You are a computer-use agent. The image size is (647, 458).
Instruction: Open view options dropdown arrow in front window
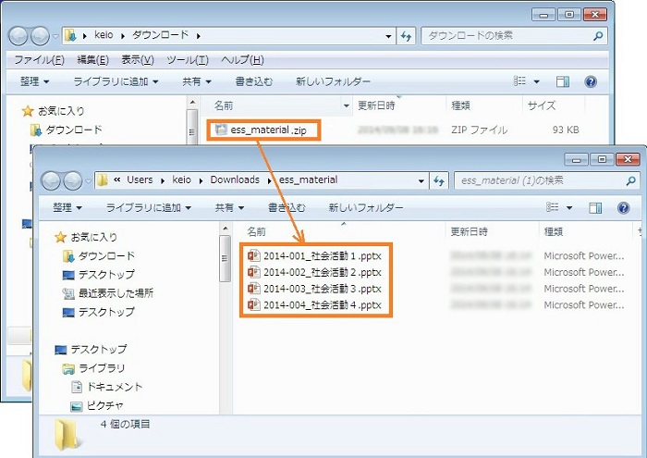click(x=569, y=207)
